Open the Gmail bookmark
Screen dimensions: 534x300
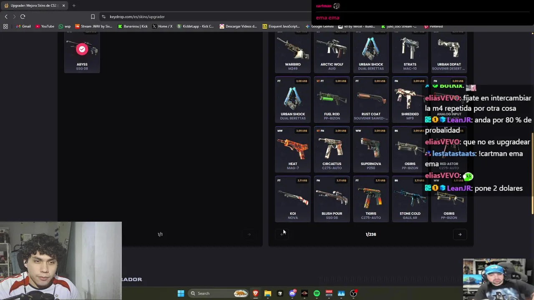pyautogui.click(x=23, y=26)
